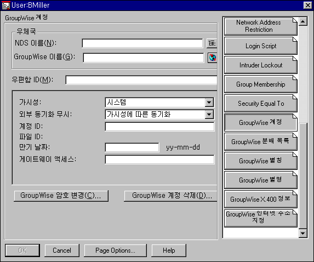Open Page Options... dialog

point(115,250)
